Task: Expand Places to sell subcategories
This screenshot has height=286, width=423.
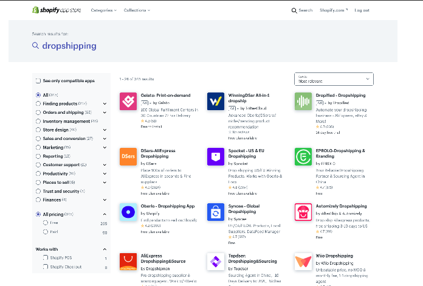Action: pyautogui.click(x=105, y=183)
